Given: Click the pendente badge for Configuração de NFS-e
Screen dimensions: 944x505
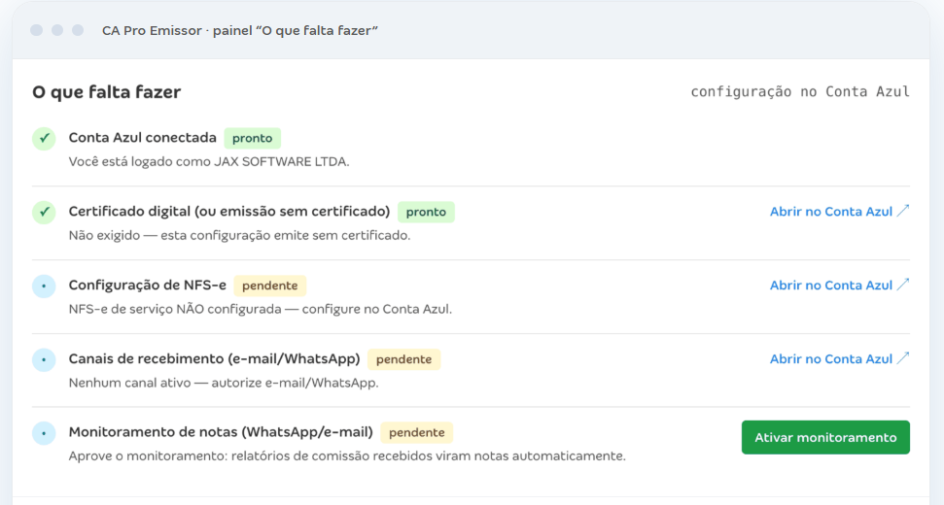Looking at the screenshot, I should coord(269,286).
